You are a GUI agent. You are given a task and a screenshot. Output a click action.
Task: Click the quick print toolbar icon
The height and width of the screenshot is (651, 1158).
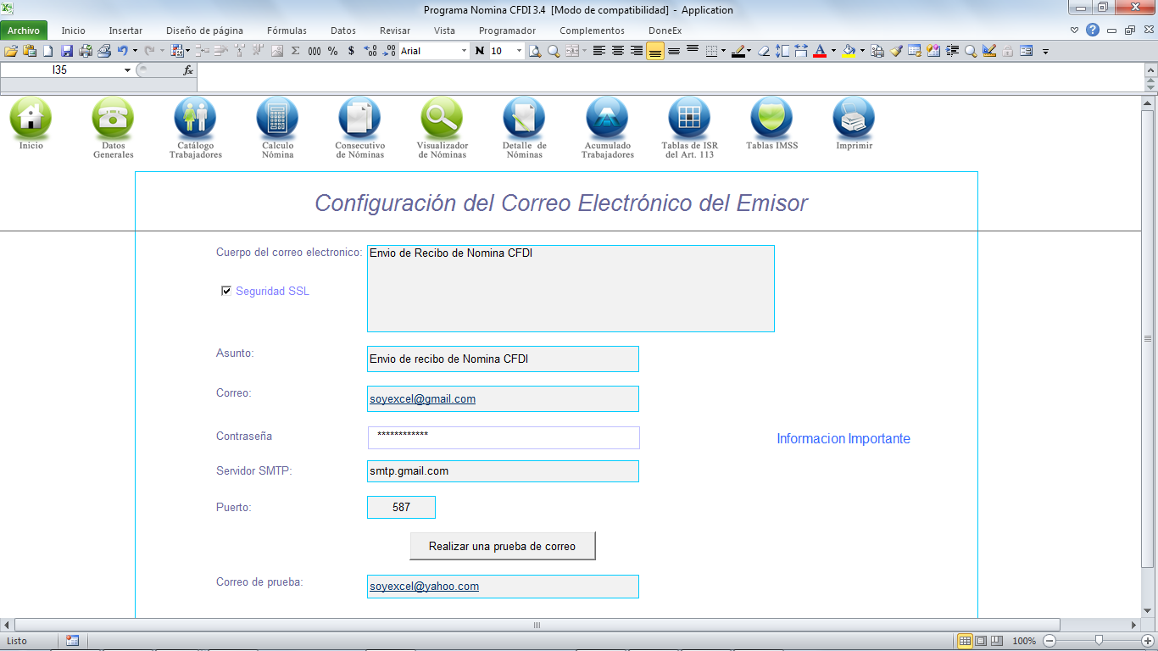[86, 51]
